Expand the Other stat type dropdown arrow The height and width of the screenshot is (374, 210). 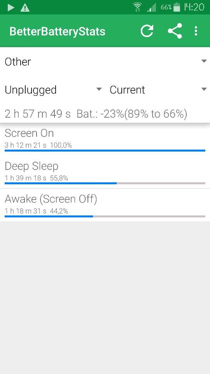204,61
